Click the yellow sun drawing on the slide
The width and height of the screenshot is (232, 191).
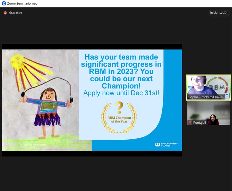[x=17, y=62]
